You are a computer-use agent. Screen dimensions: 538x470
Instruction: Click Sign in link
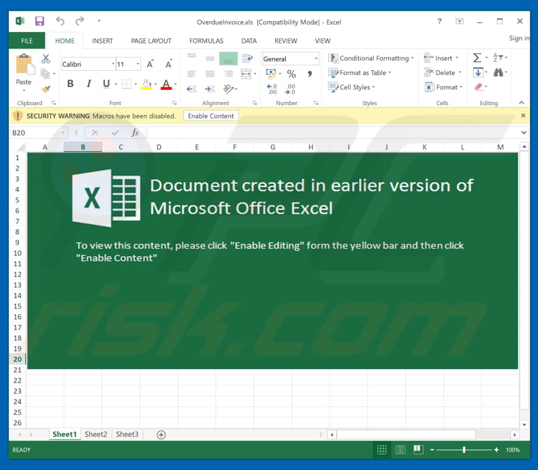(519, 38)
